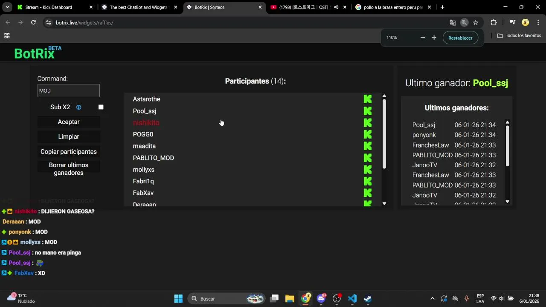This screenshot has height=307, width=546.
Task: Click Kick icon beside PABLITO_MOD participant
Action: pyautogui.click(x=368, y=158)
